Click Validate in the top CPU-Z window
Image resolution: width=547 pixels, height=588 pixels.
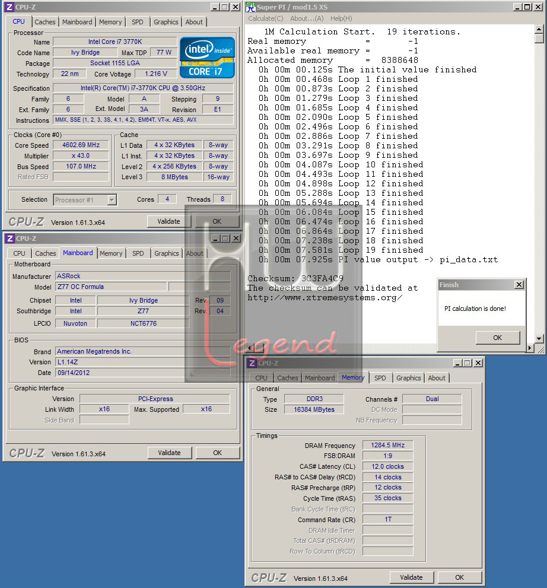coord(168,221)
